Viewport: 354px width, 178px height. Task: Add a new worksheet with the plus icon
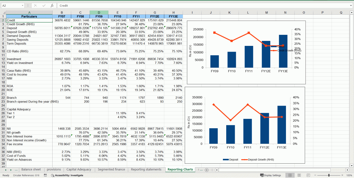click(207, 169)
